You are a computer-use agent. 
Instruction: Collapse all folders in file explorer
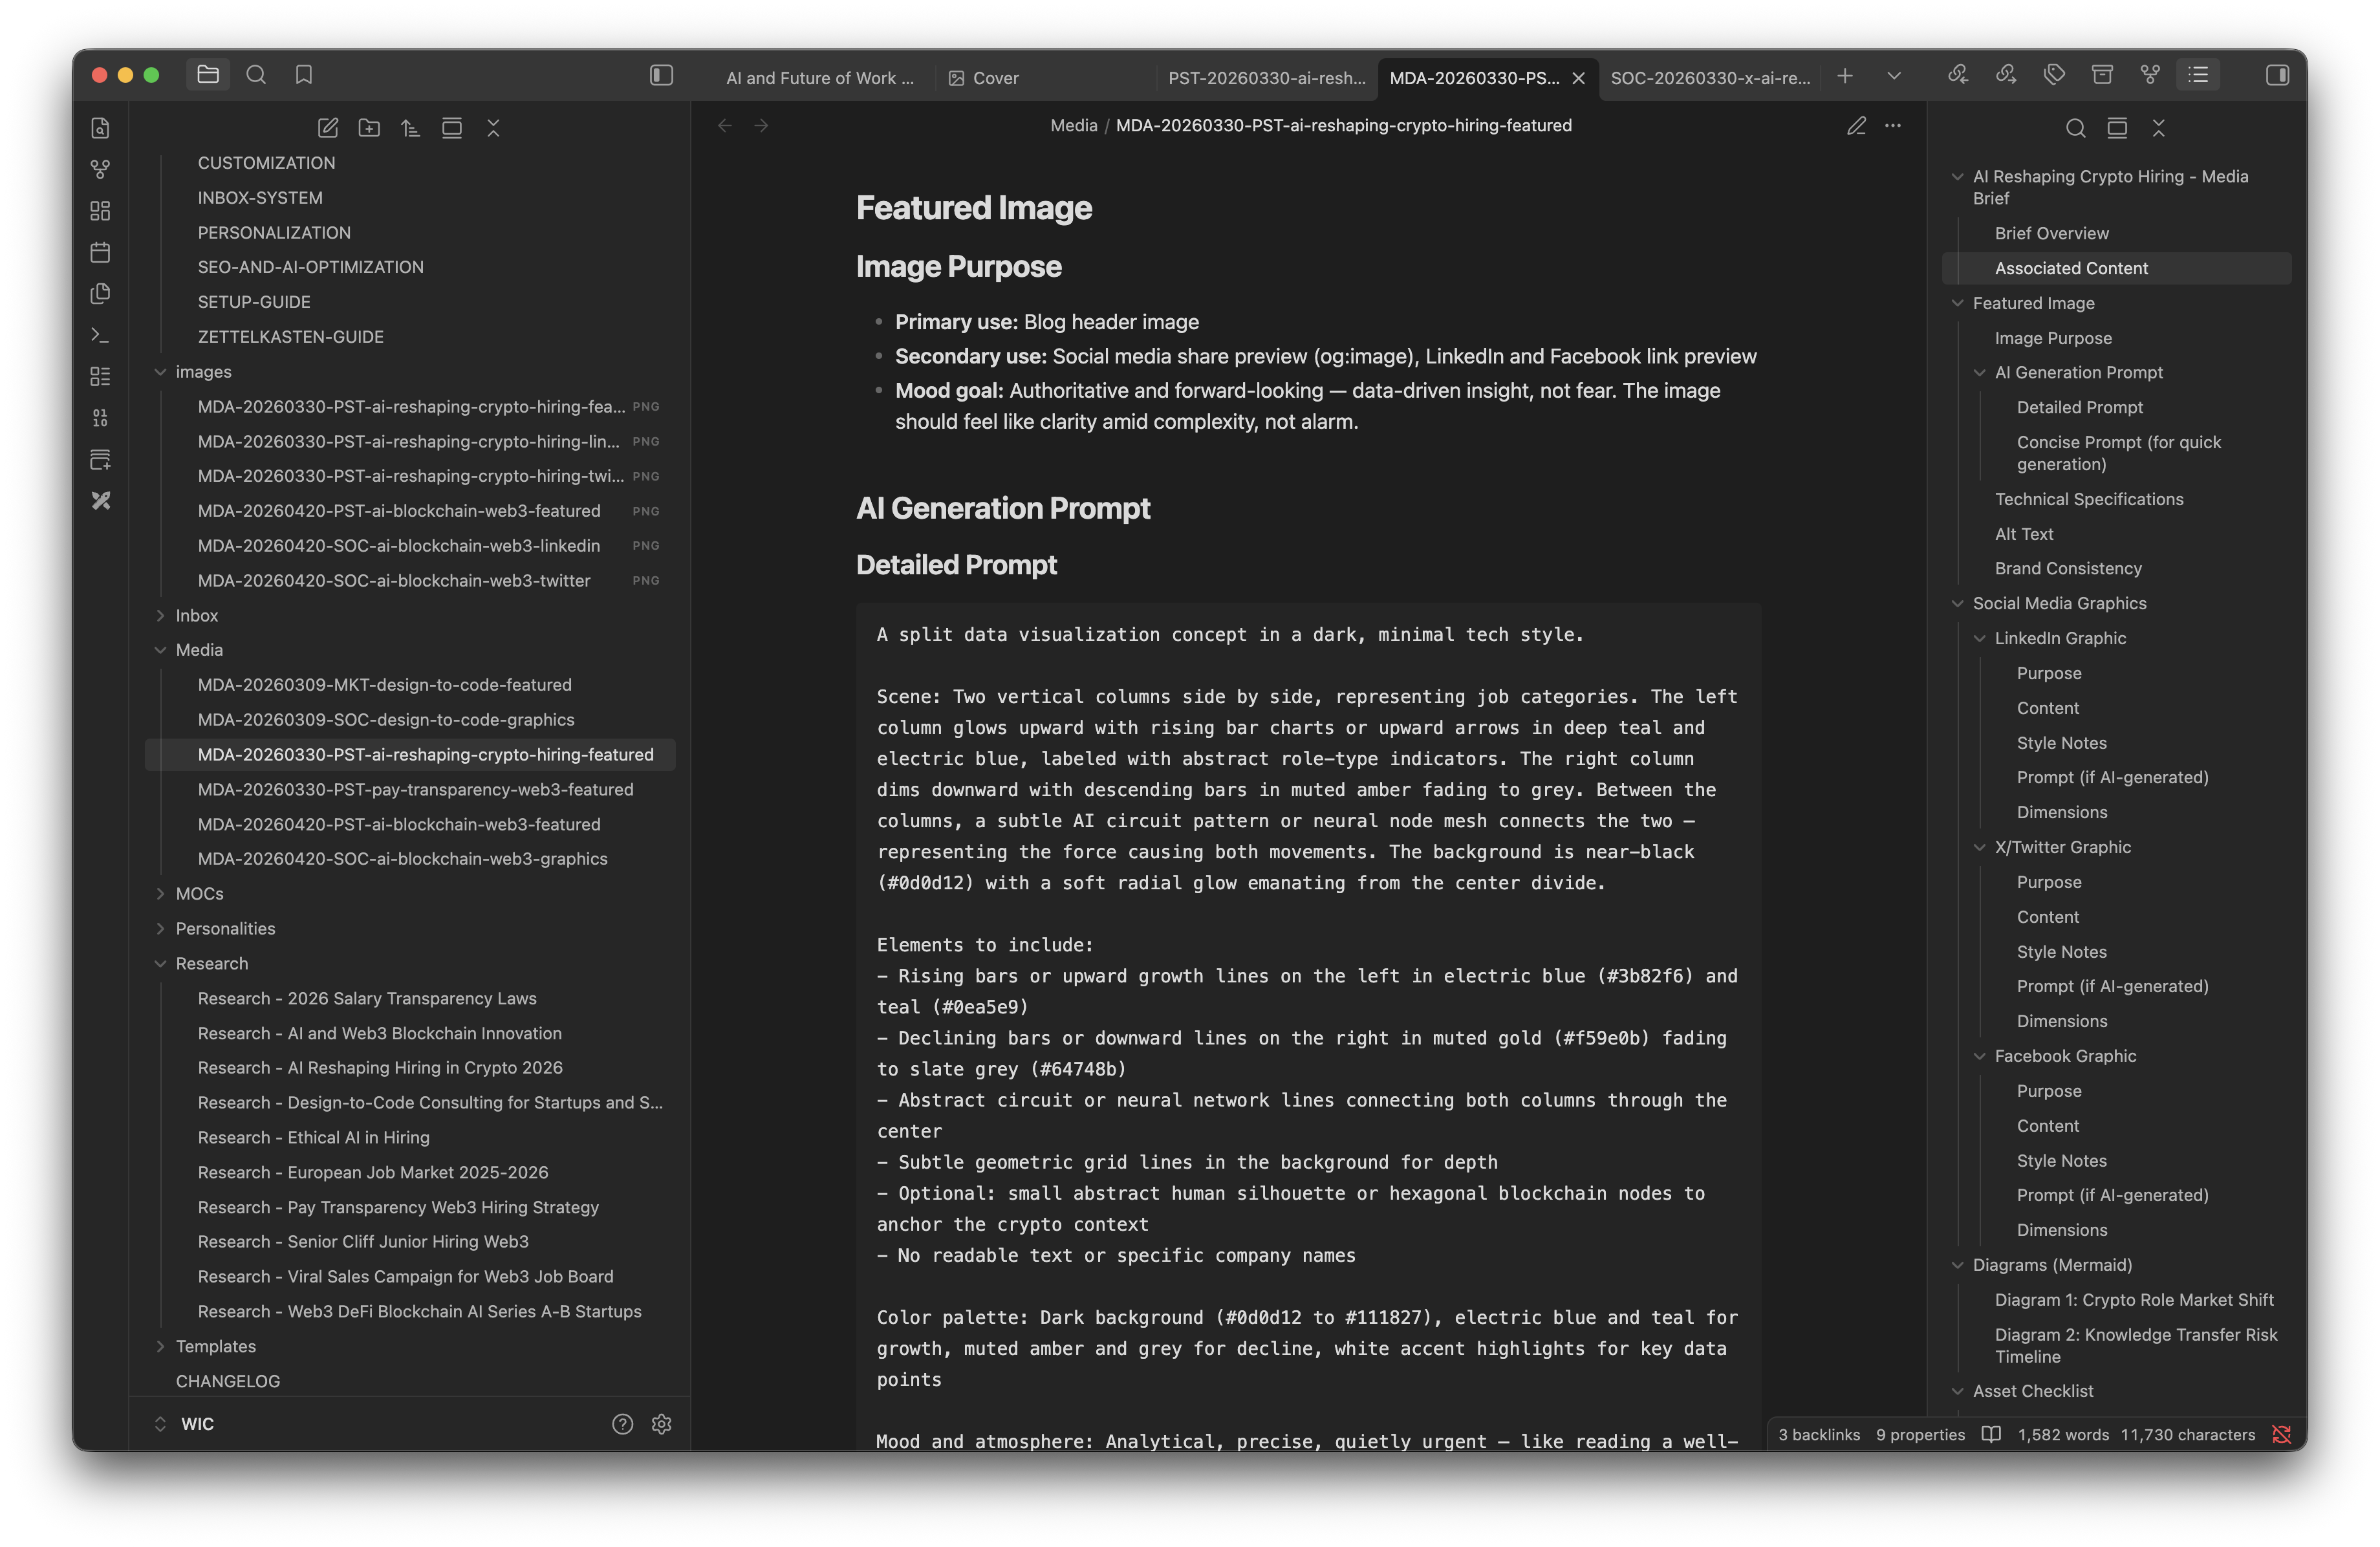[493, 128]
